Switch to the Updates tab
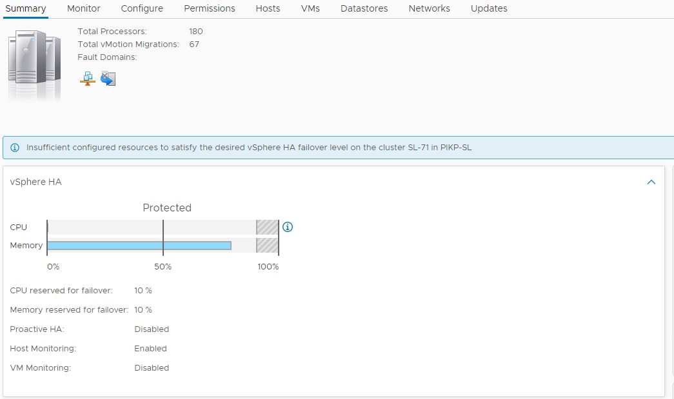The image size is (674, 399). coord(489,8)
